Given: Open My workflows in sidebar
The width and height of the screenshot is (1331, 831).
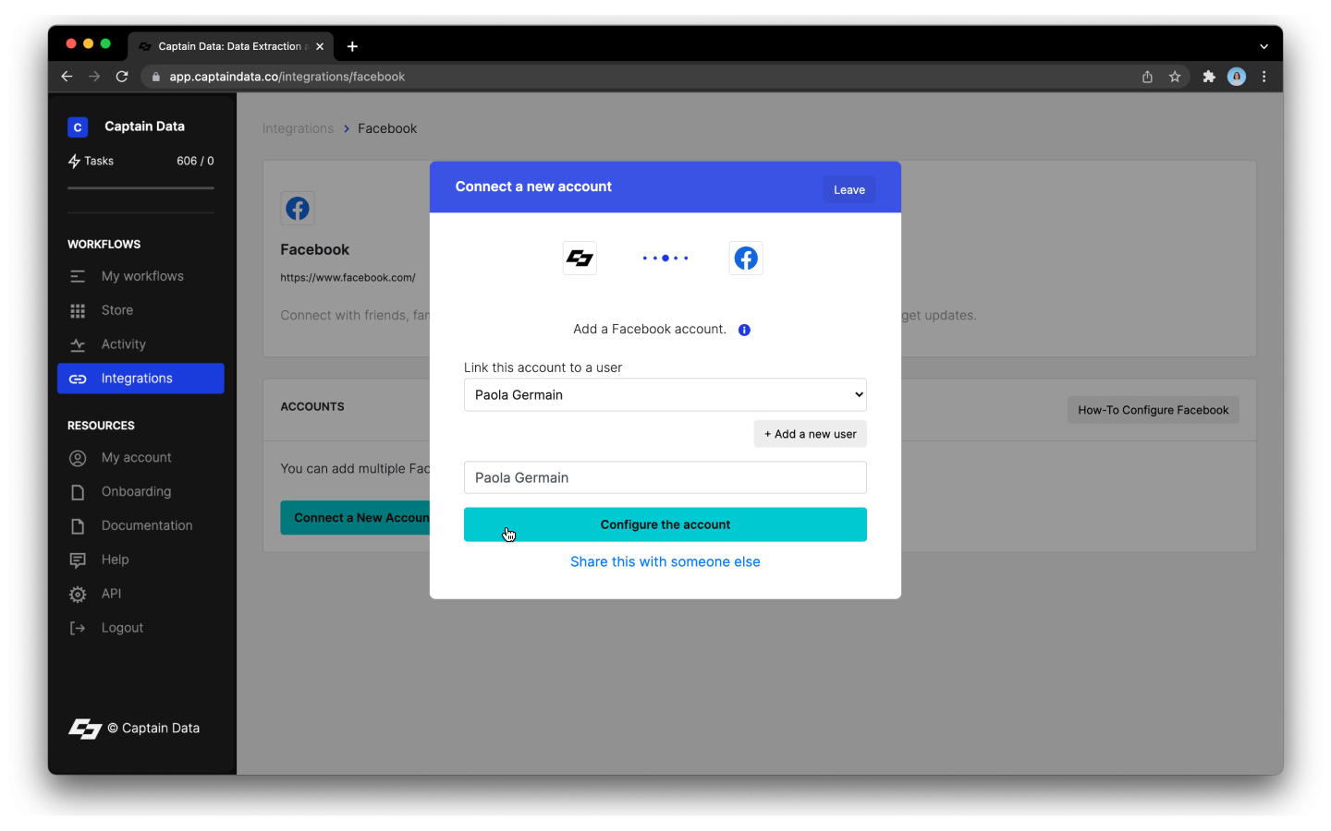Looking at the screenshot, I should click(x=140, y=276).
